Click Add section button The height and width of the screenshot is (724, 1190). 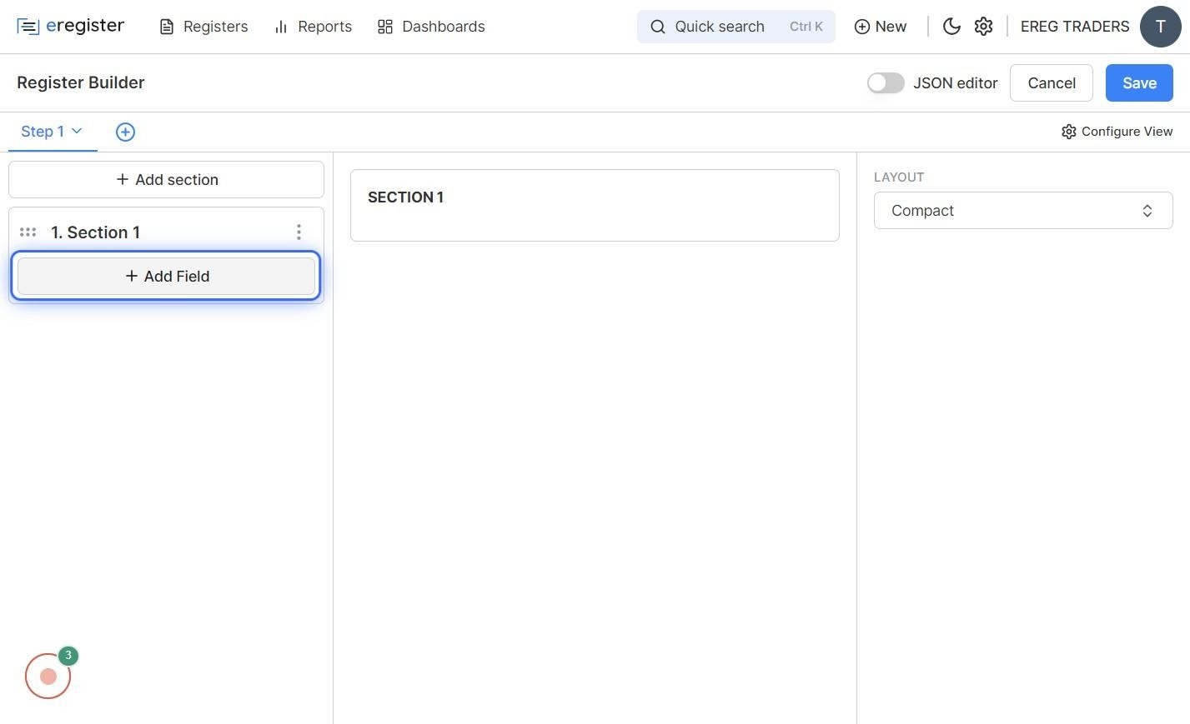tap(167, 180)
